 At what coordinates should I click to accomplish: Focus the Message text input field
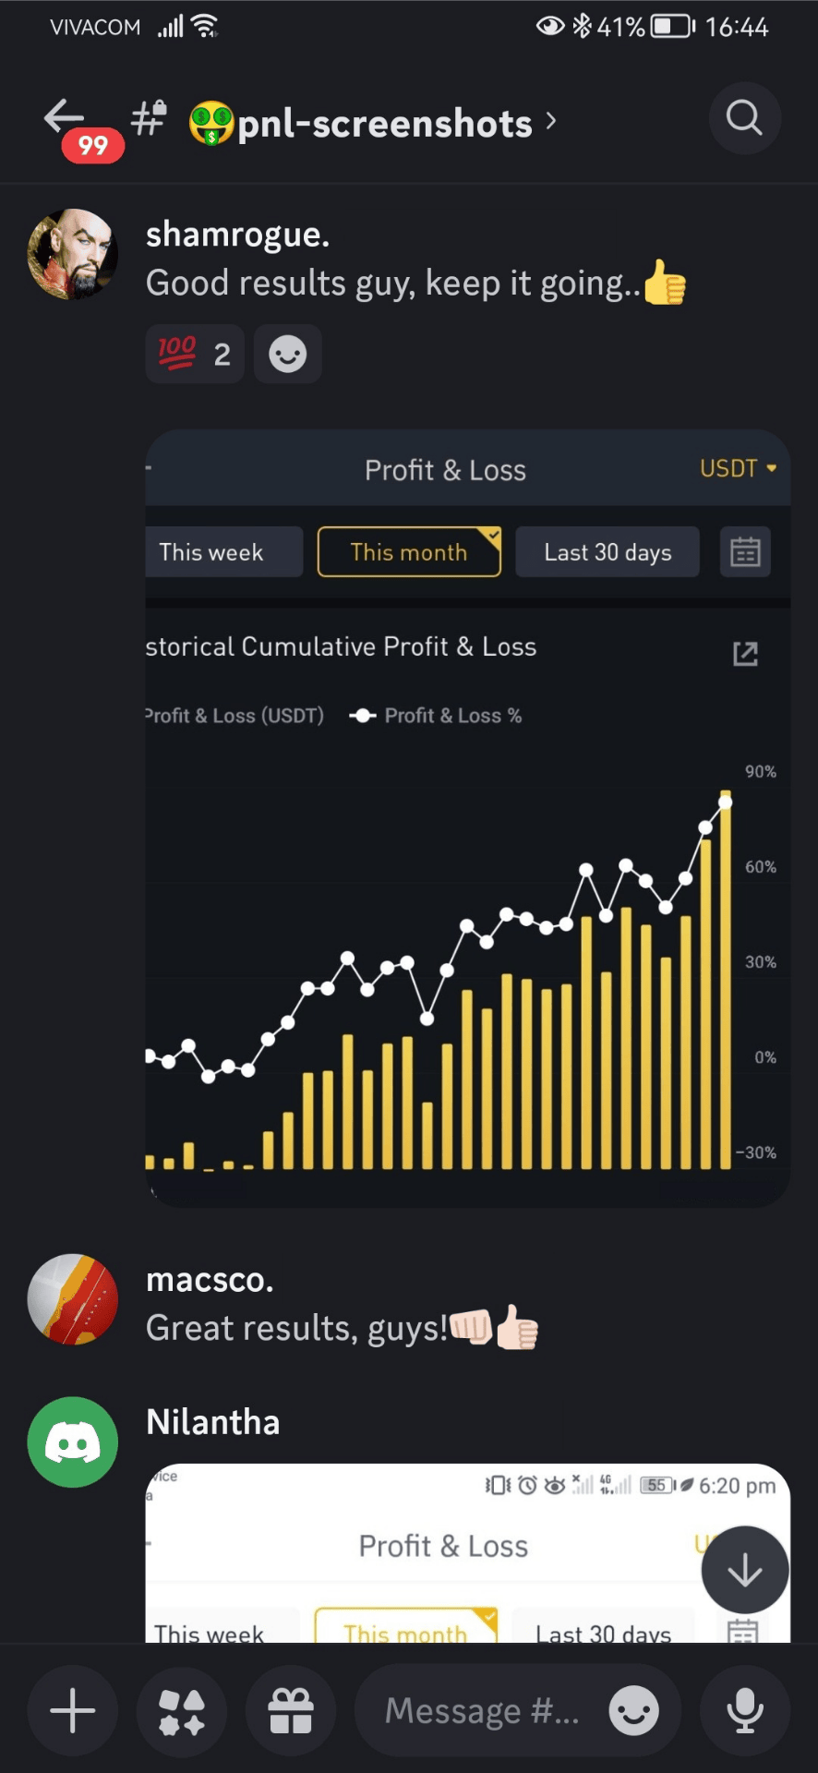[480, 1711]
